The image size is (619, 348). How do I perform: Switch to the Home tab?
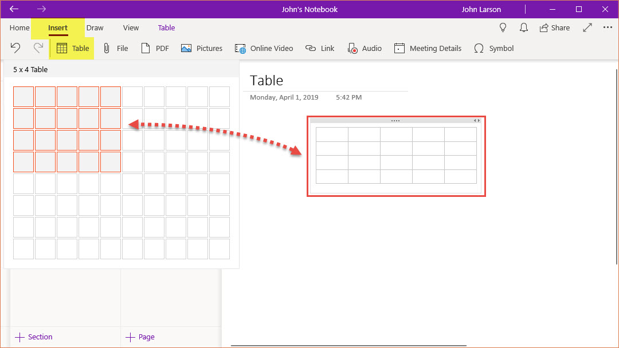[19, 27]
